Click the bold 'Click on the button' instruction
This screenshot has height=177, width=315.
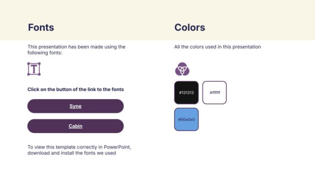click(75, 89)
